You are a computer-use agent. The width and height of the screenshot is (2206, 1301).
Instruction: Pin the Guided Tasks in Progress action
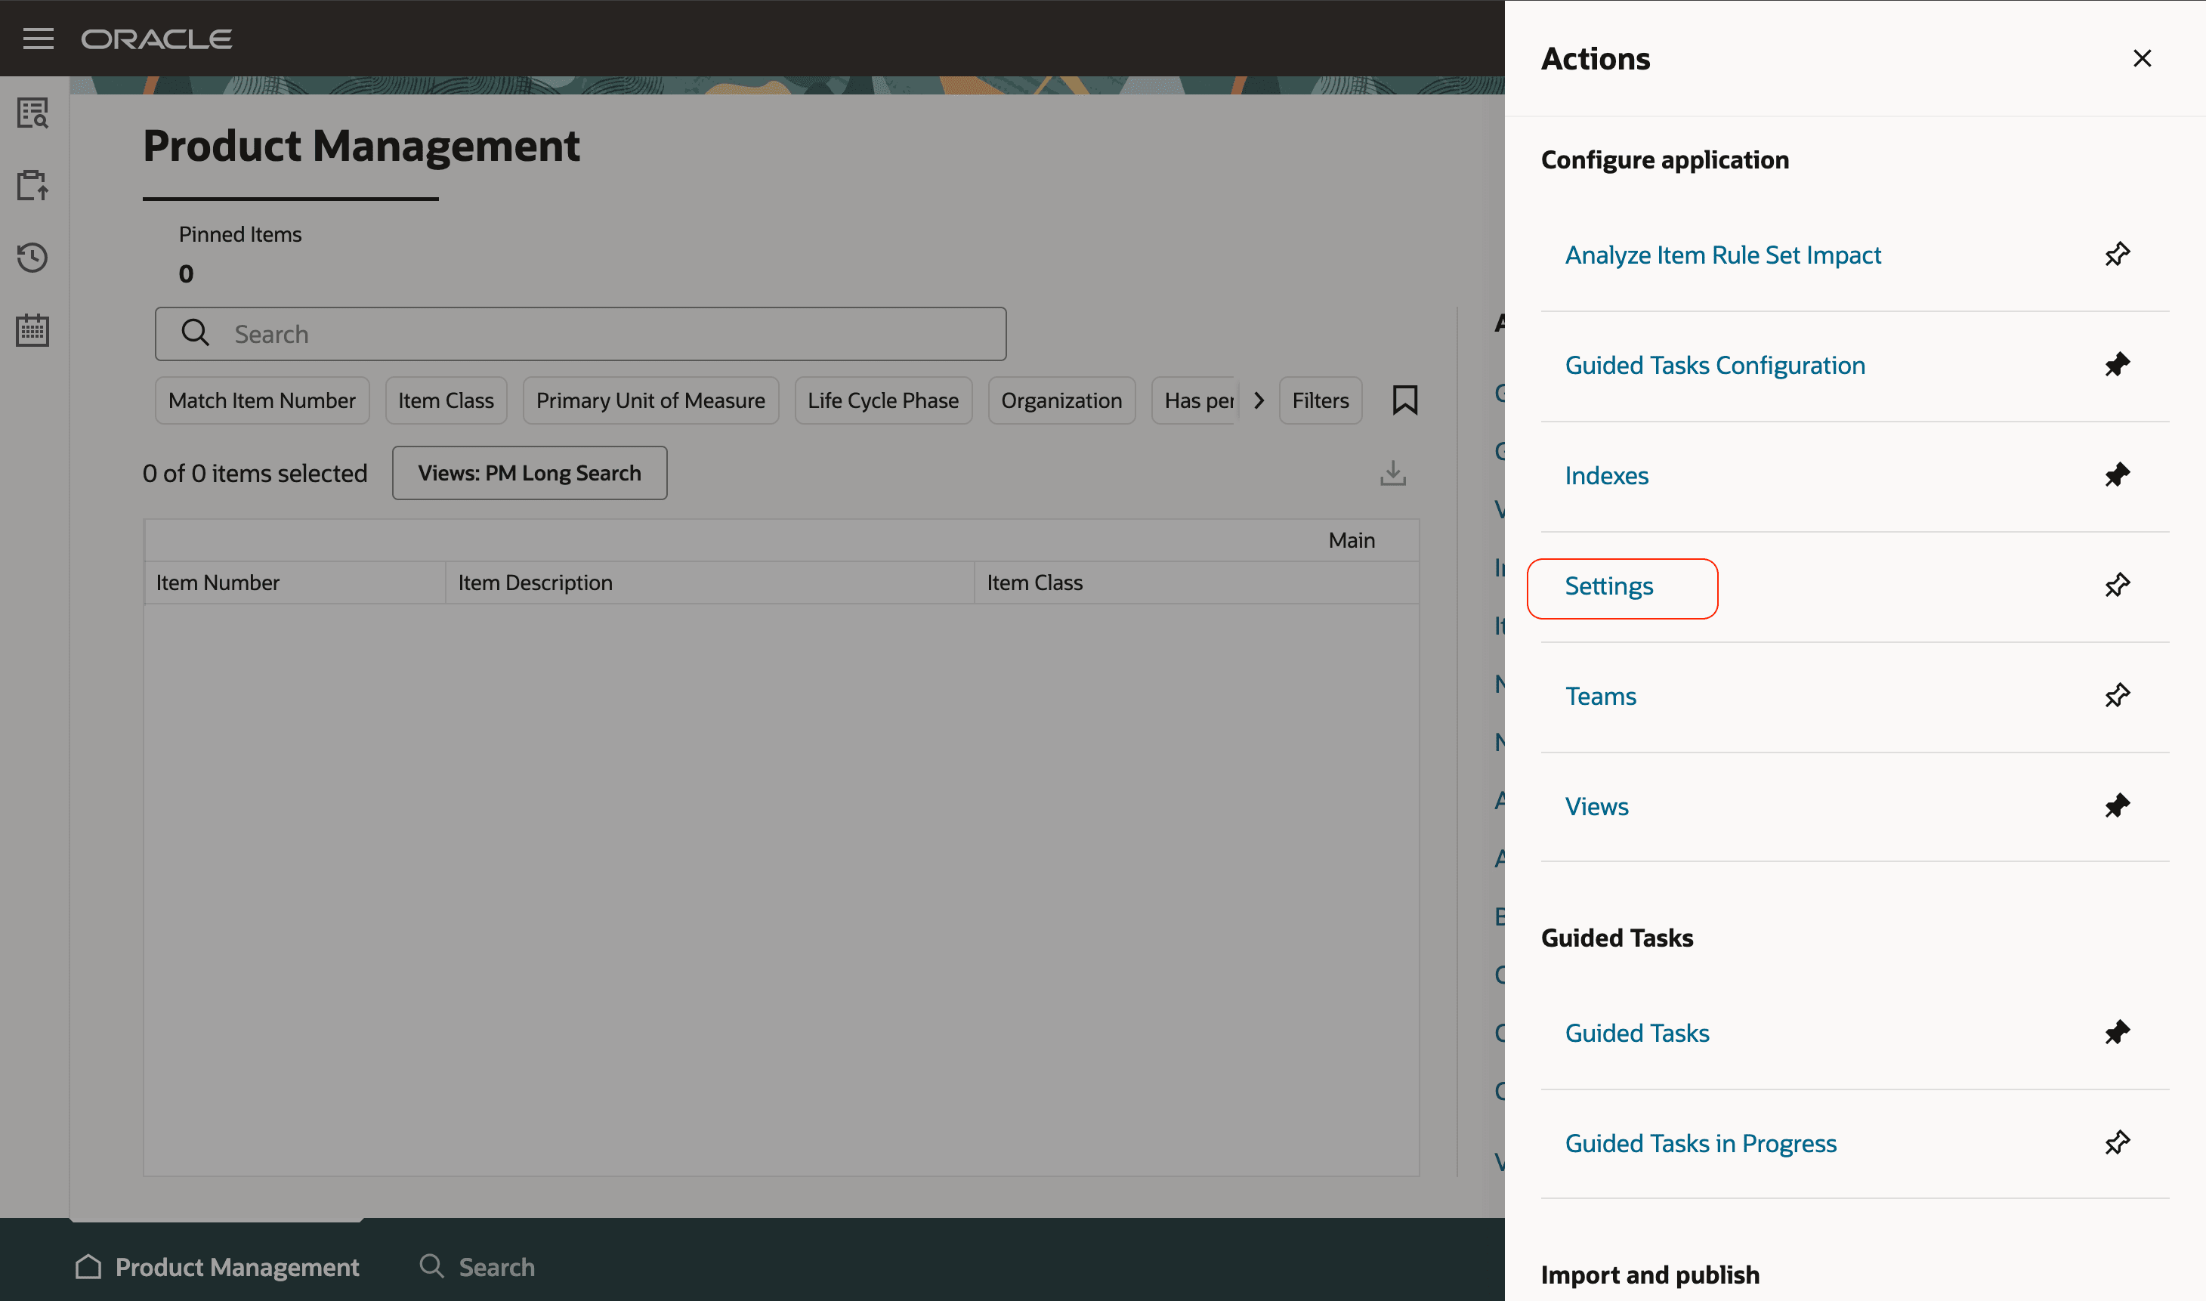(x=2117, y=1142)
